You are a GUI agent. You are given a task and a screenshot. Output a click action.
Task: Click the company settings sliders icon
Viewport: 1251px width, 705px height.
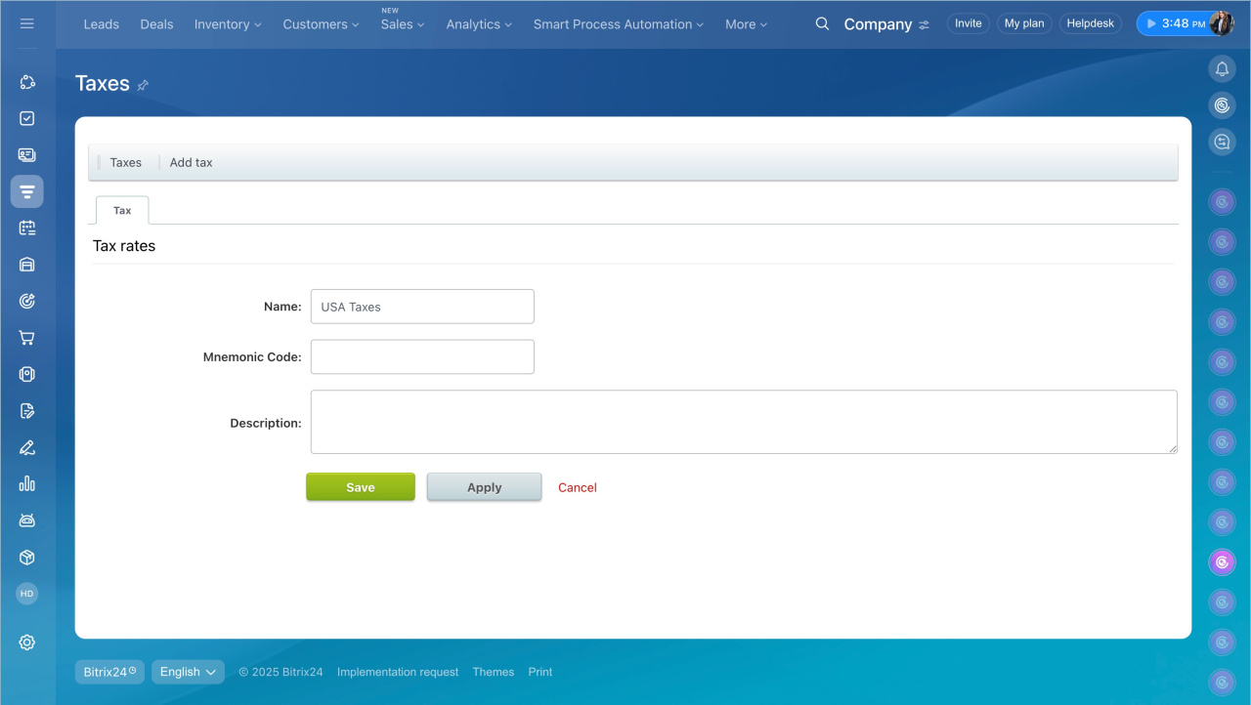[x=924, y=25]
